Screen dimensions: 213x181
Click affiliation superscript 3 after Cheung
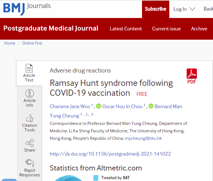92,114
